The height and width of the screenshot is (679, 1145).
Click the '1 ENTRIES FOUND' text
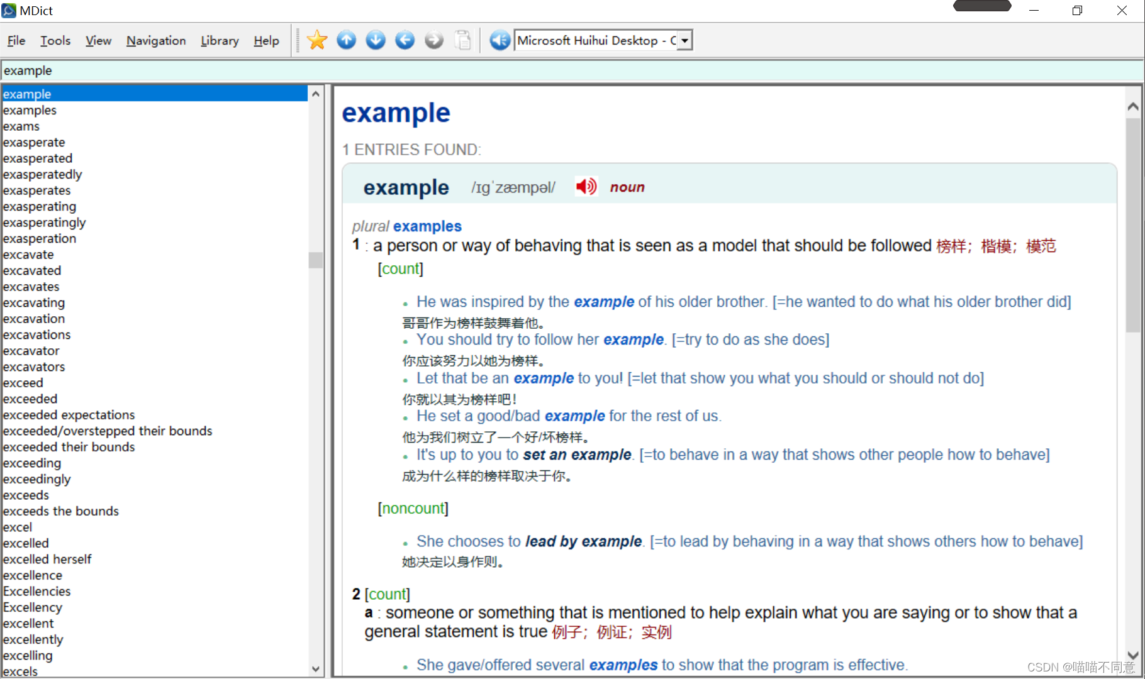pyautogui.click(x=411, y=150)
